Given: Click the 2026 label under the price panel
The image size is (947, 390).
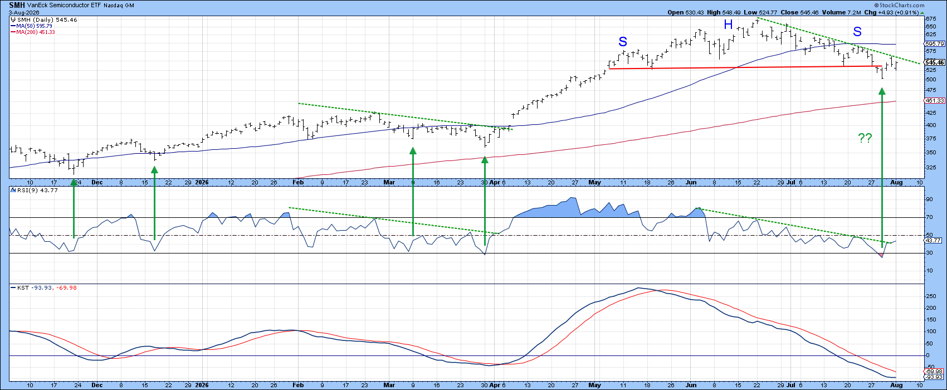Looking at the screenshot, I should (201, 182).
